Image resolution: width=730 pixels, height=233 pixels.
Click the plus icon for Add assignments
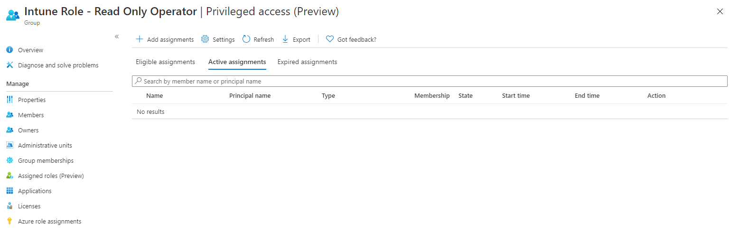140,39
